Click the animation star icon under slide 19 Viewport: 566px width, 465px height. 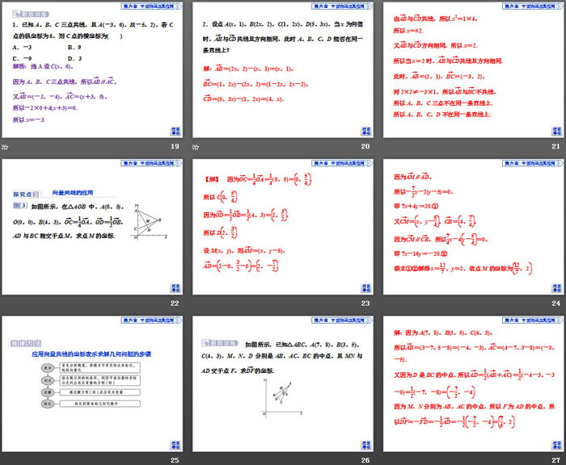pyautogui.click(x=5, y=147)
